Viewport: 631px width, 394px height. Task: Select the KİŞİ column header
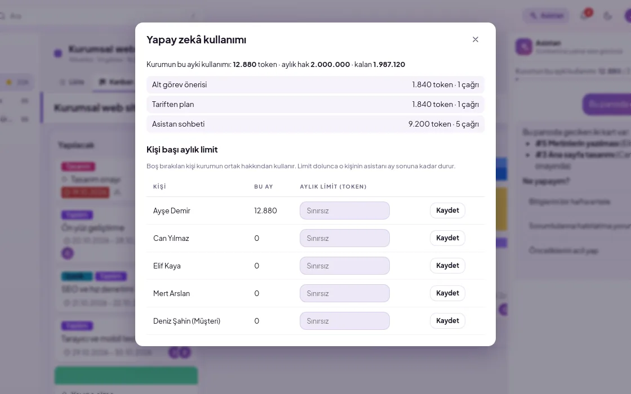[x=160, y=186]
